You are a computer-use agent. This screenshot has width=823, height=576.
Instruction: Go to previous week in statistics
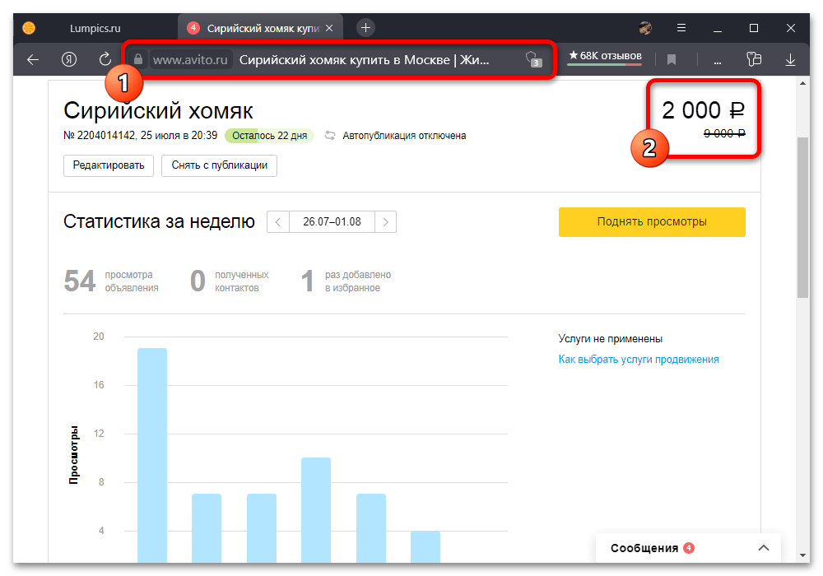click(278, 222)
